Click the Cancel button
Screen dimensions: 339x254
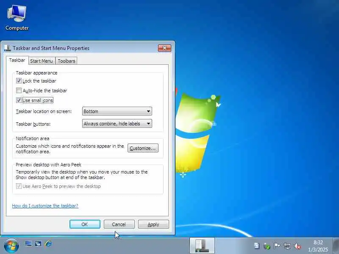119,224
